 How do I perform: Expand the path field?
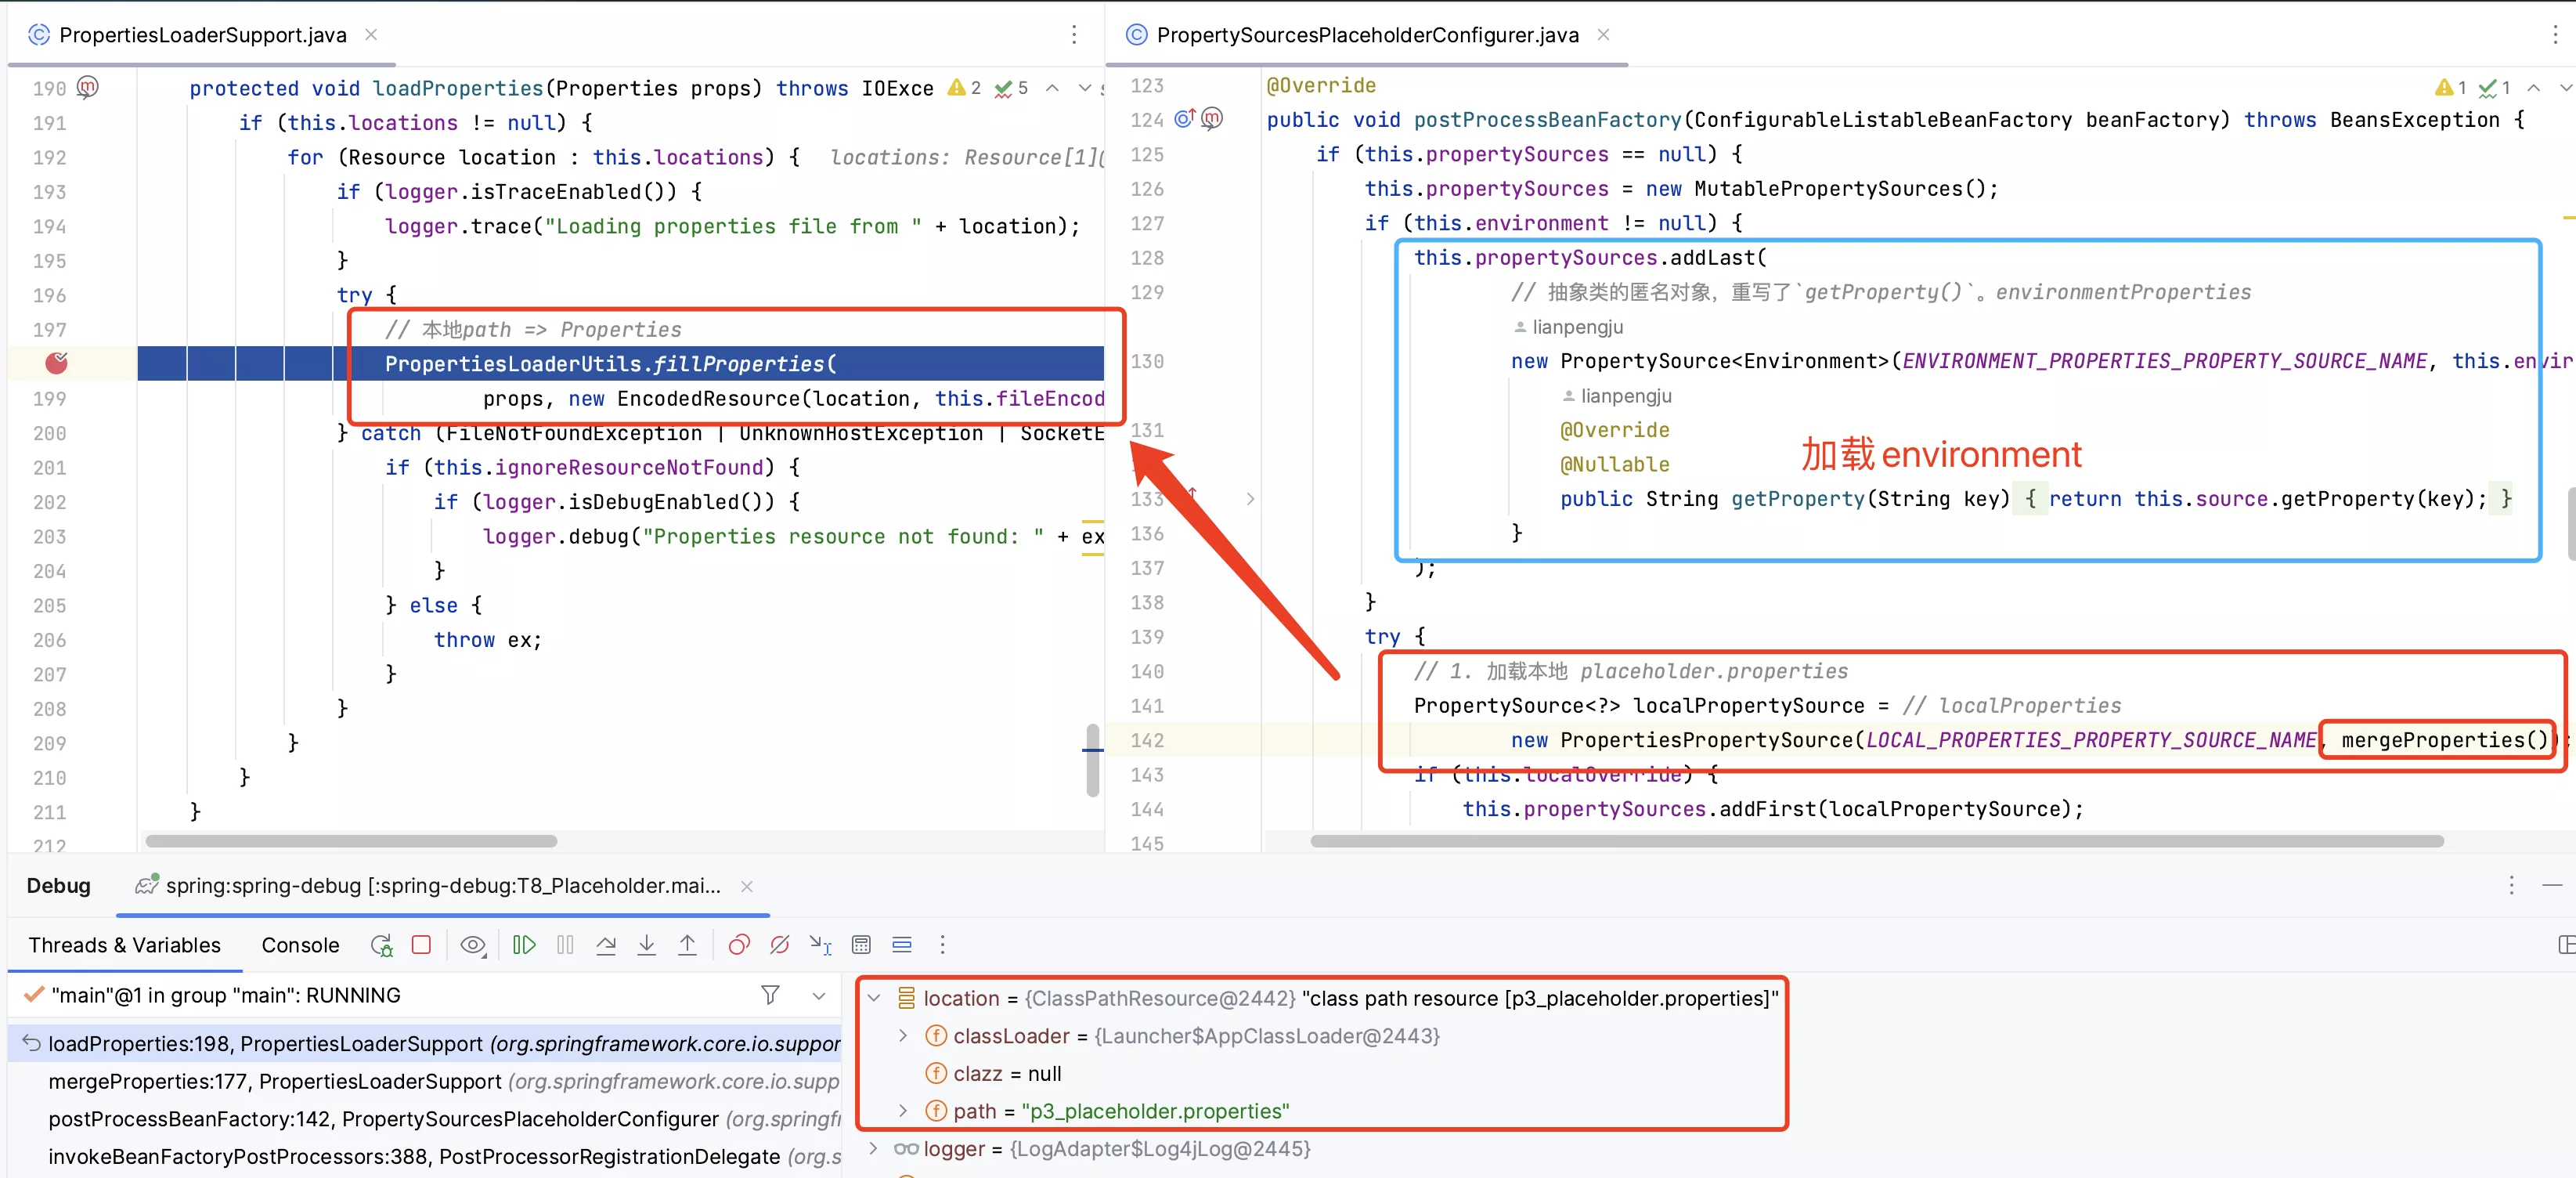click(903, 1111)
